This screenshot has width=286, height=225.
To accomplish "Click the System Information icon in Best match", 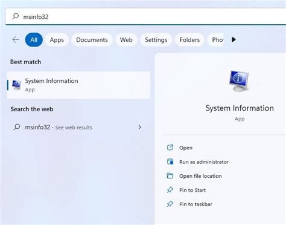I will point(16,85).
